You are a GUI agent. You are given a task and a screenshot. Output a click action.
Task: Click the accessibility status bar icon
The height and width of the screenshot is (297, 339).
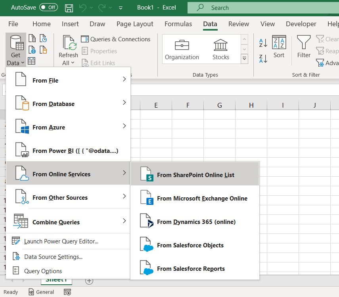coord(67,292)
